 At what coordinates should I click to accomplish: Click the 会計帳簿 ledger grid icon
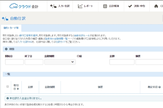point(105,6)
